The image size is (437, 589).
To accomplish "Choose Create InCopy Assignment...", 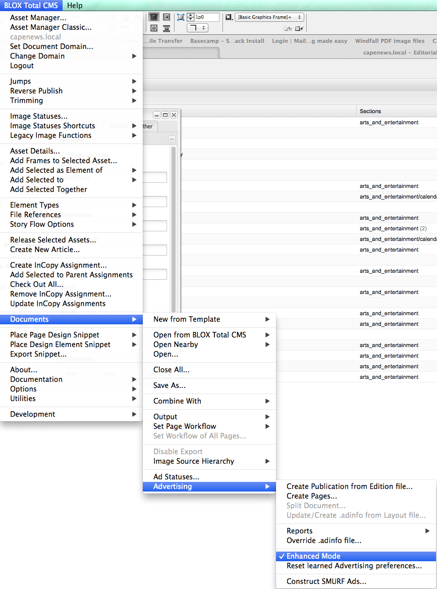I will pos(71,265).
